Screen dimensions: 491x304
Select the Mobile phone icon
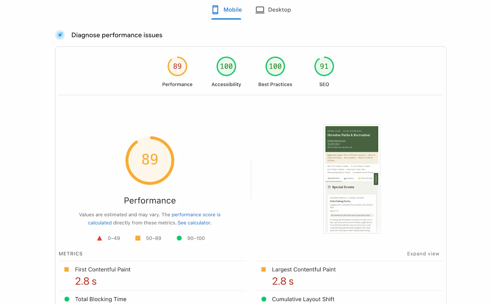coord(216,10)
